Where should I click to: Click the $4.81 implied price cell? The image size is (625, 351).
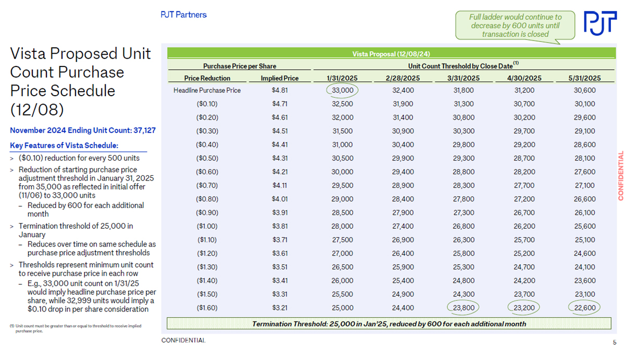point(280,90)
